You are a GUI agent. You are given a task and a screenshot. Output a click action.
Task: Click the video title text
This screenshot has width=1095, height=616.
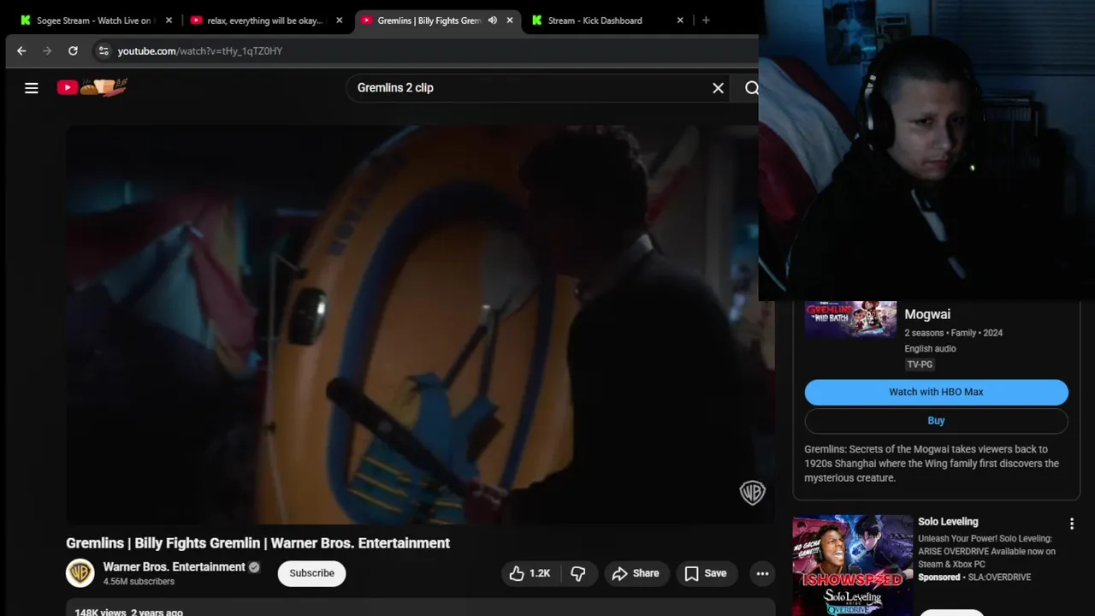[257, 542]
